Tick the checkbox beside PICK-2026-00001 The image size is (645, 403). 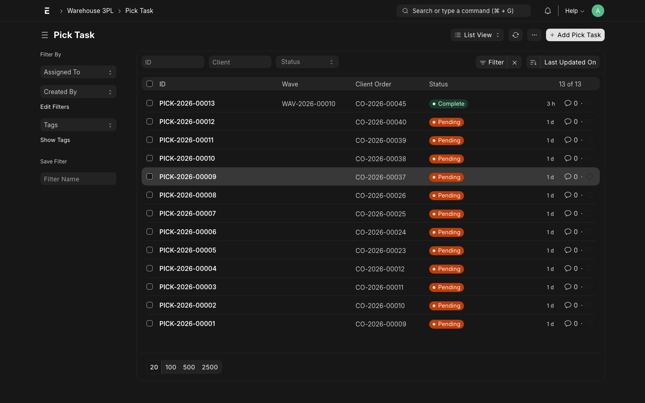point(149,323)
